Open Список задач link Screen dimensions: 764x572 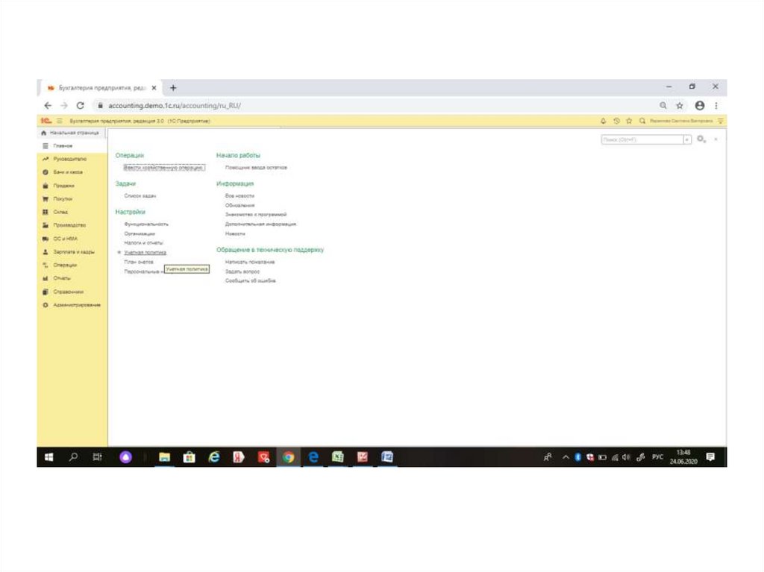click(x=140, y=196)
